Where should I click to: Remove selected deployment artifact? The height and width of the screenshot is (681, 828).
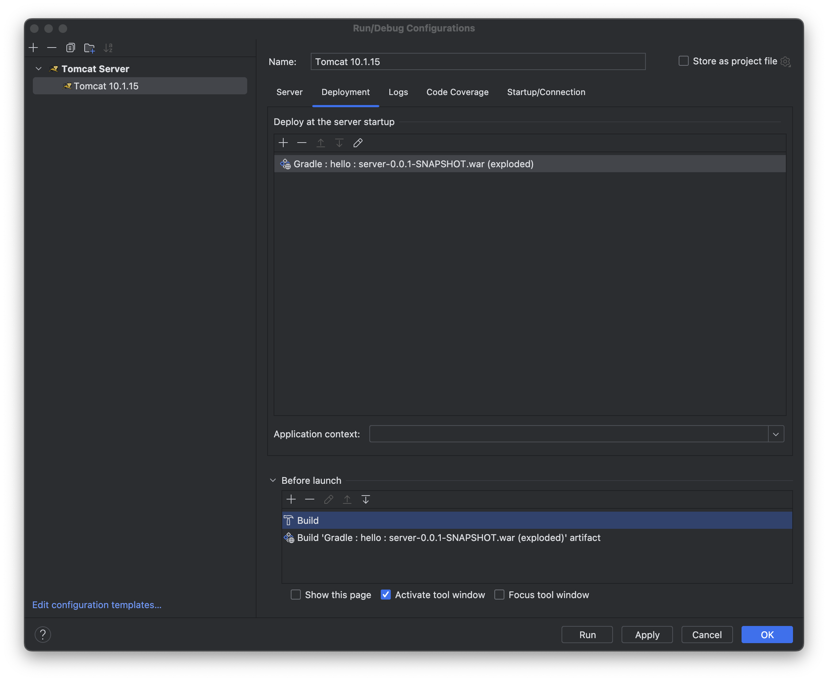tap(301, 143)
